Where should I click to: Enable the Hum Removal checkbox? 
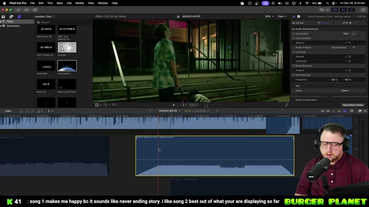tap(293, 75)
